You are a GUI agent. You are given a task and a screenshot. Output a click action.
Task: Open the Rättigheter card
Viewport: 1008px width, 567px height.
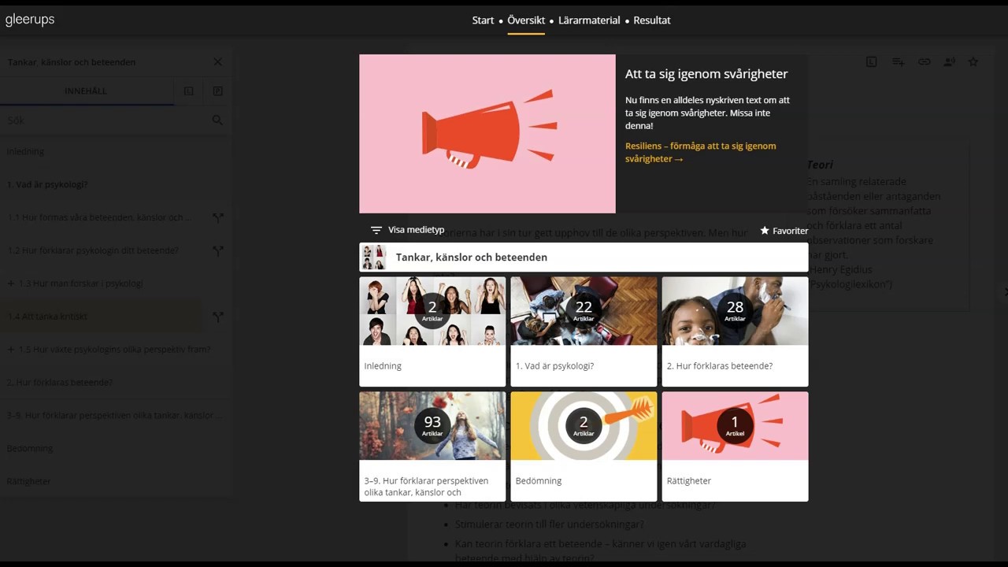pos(735,447)
